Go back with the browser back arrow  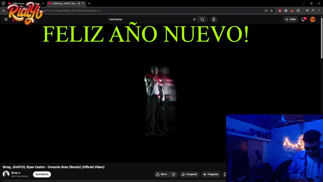4,11
